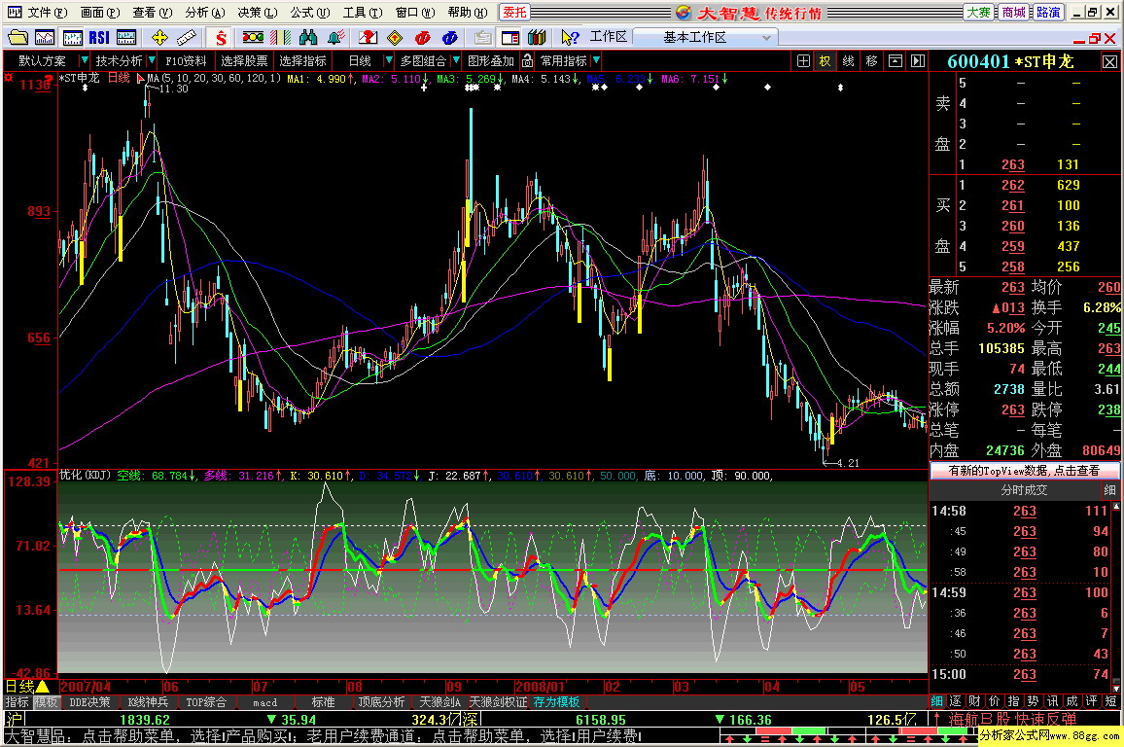Click the RSI indicator icon
Screen dimensions: 1124x747
99,37
